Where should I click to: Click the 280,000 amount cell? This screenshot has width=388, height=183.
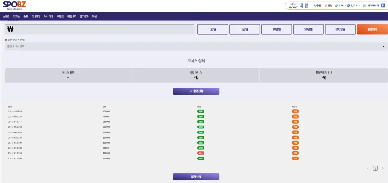point(106,122)
